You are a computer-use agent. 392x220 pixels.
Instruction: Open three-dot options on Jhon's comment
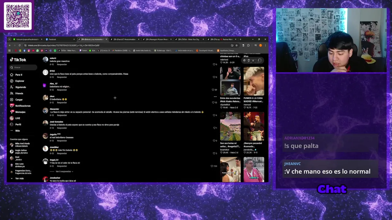(215, 97)
